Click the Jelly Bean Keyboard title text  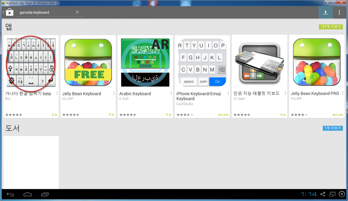click(82, 94)
